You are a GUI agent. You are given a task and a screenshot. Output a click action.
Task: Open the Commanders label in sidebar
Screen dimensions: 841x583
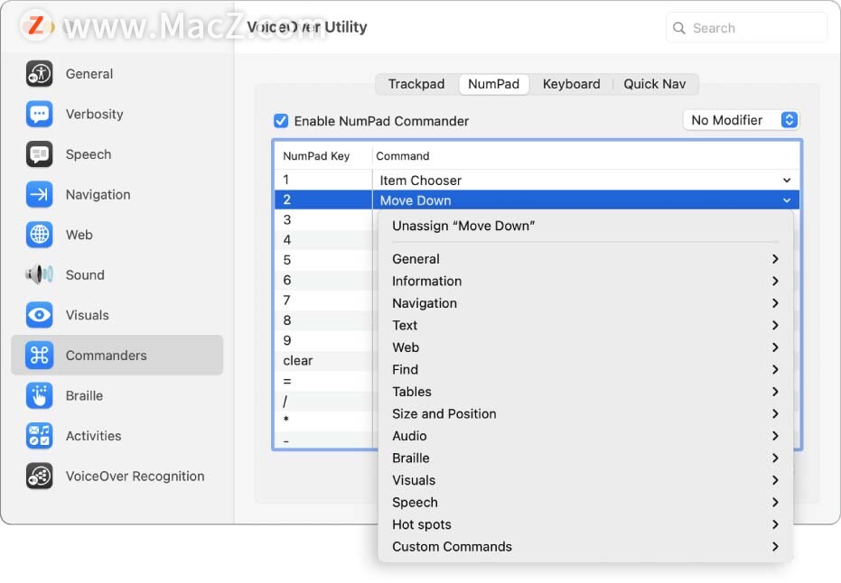click(107, 356)
